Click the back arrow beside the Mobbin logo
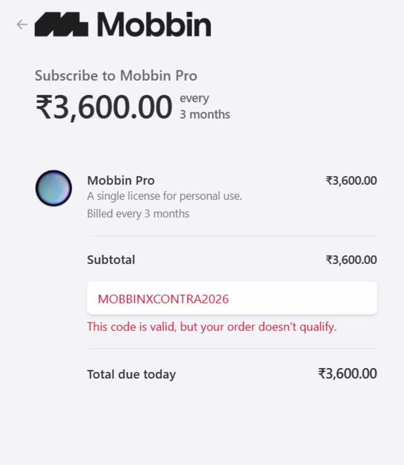This screenshot has width=404, height=465. [22, 24]
